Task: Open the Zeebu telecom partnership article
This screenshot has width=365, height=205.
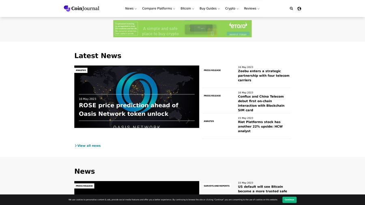Action: click(264, 76)
